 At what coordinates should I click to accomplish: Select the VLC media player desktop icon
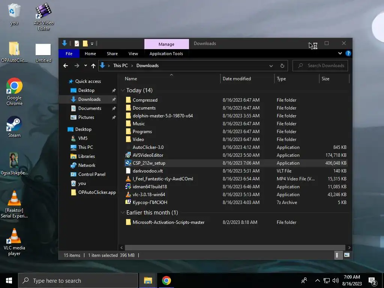point(14,242)
